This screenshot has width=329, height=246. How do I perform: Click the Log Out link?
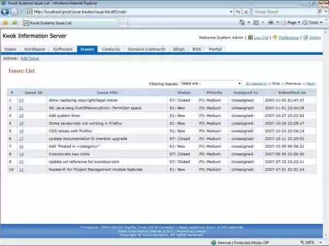tap(261, 37)
